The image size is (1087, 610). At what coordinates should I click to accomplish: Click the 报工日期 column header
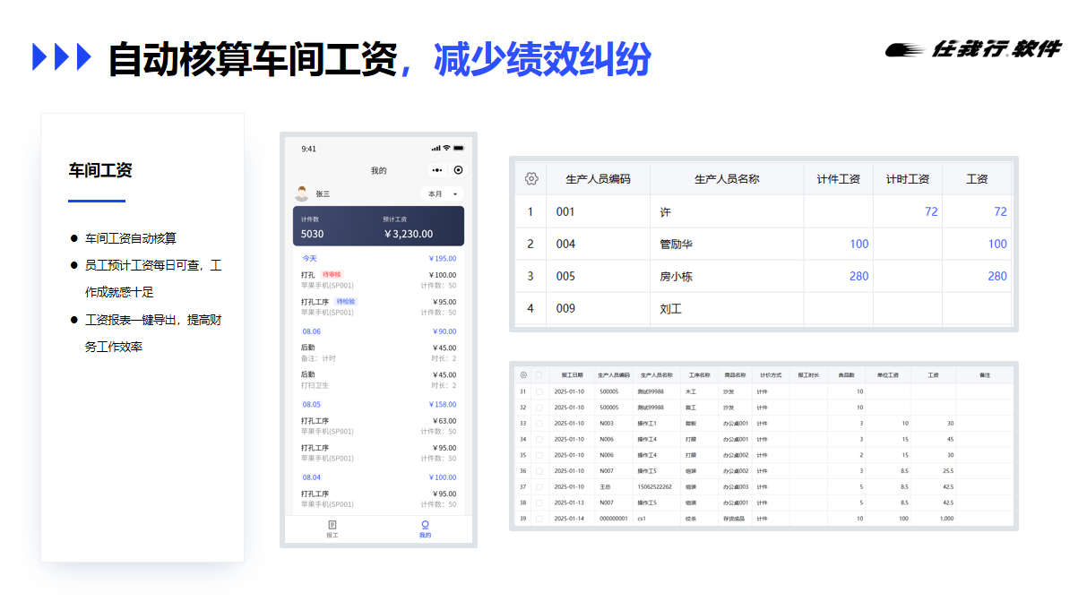coord(572,375)
